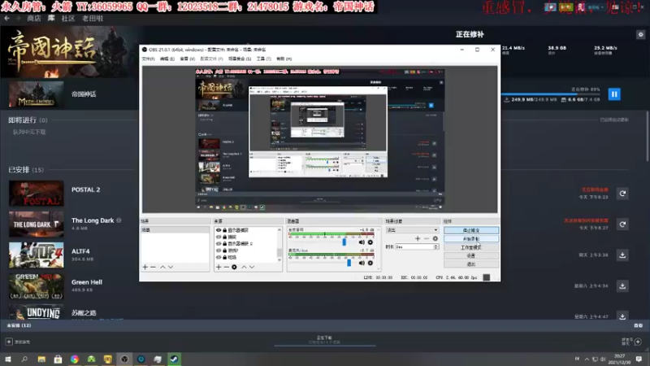Add a source with plus icon in OBS
This screenshot has width=650, height=366.
point(219,268)
